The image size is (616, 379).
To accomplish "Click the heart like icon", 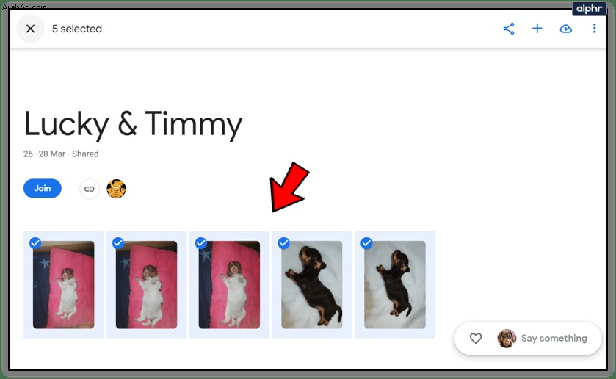I will tap(476, 338).
